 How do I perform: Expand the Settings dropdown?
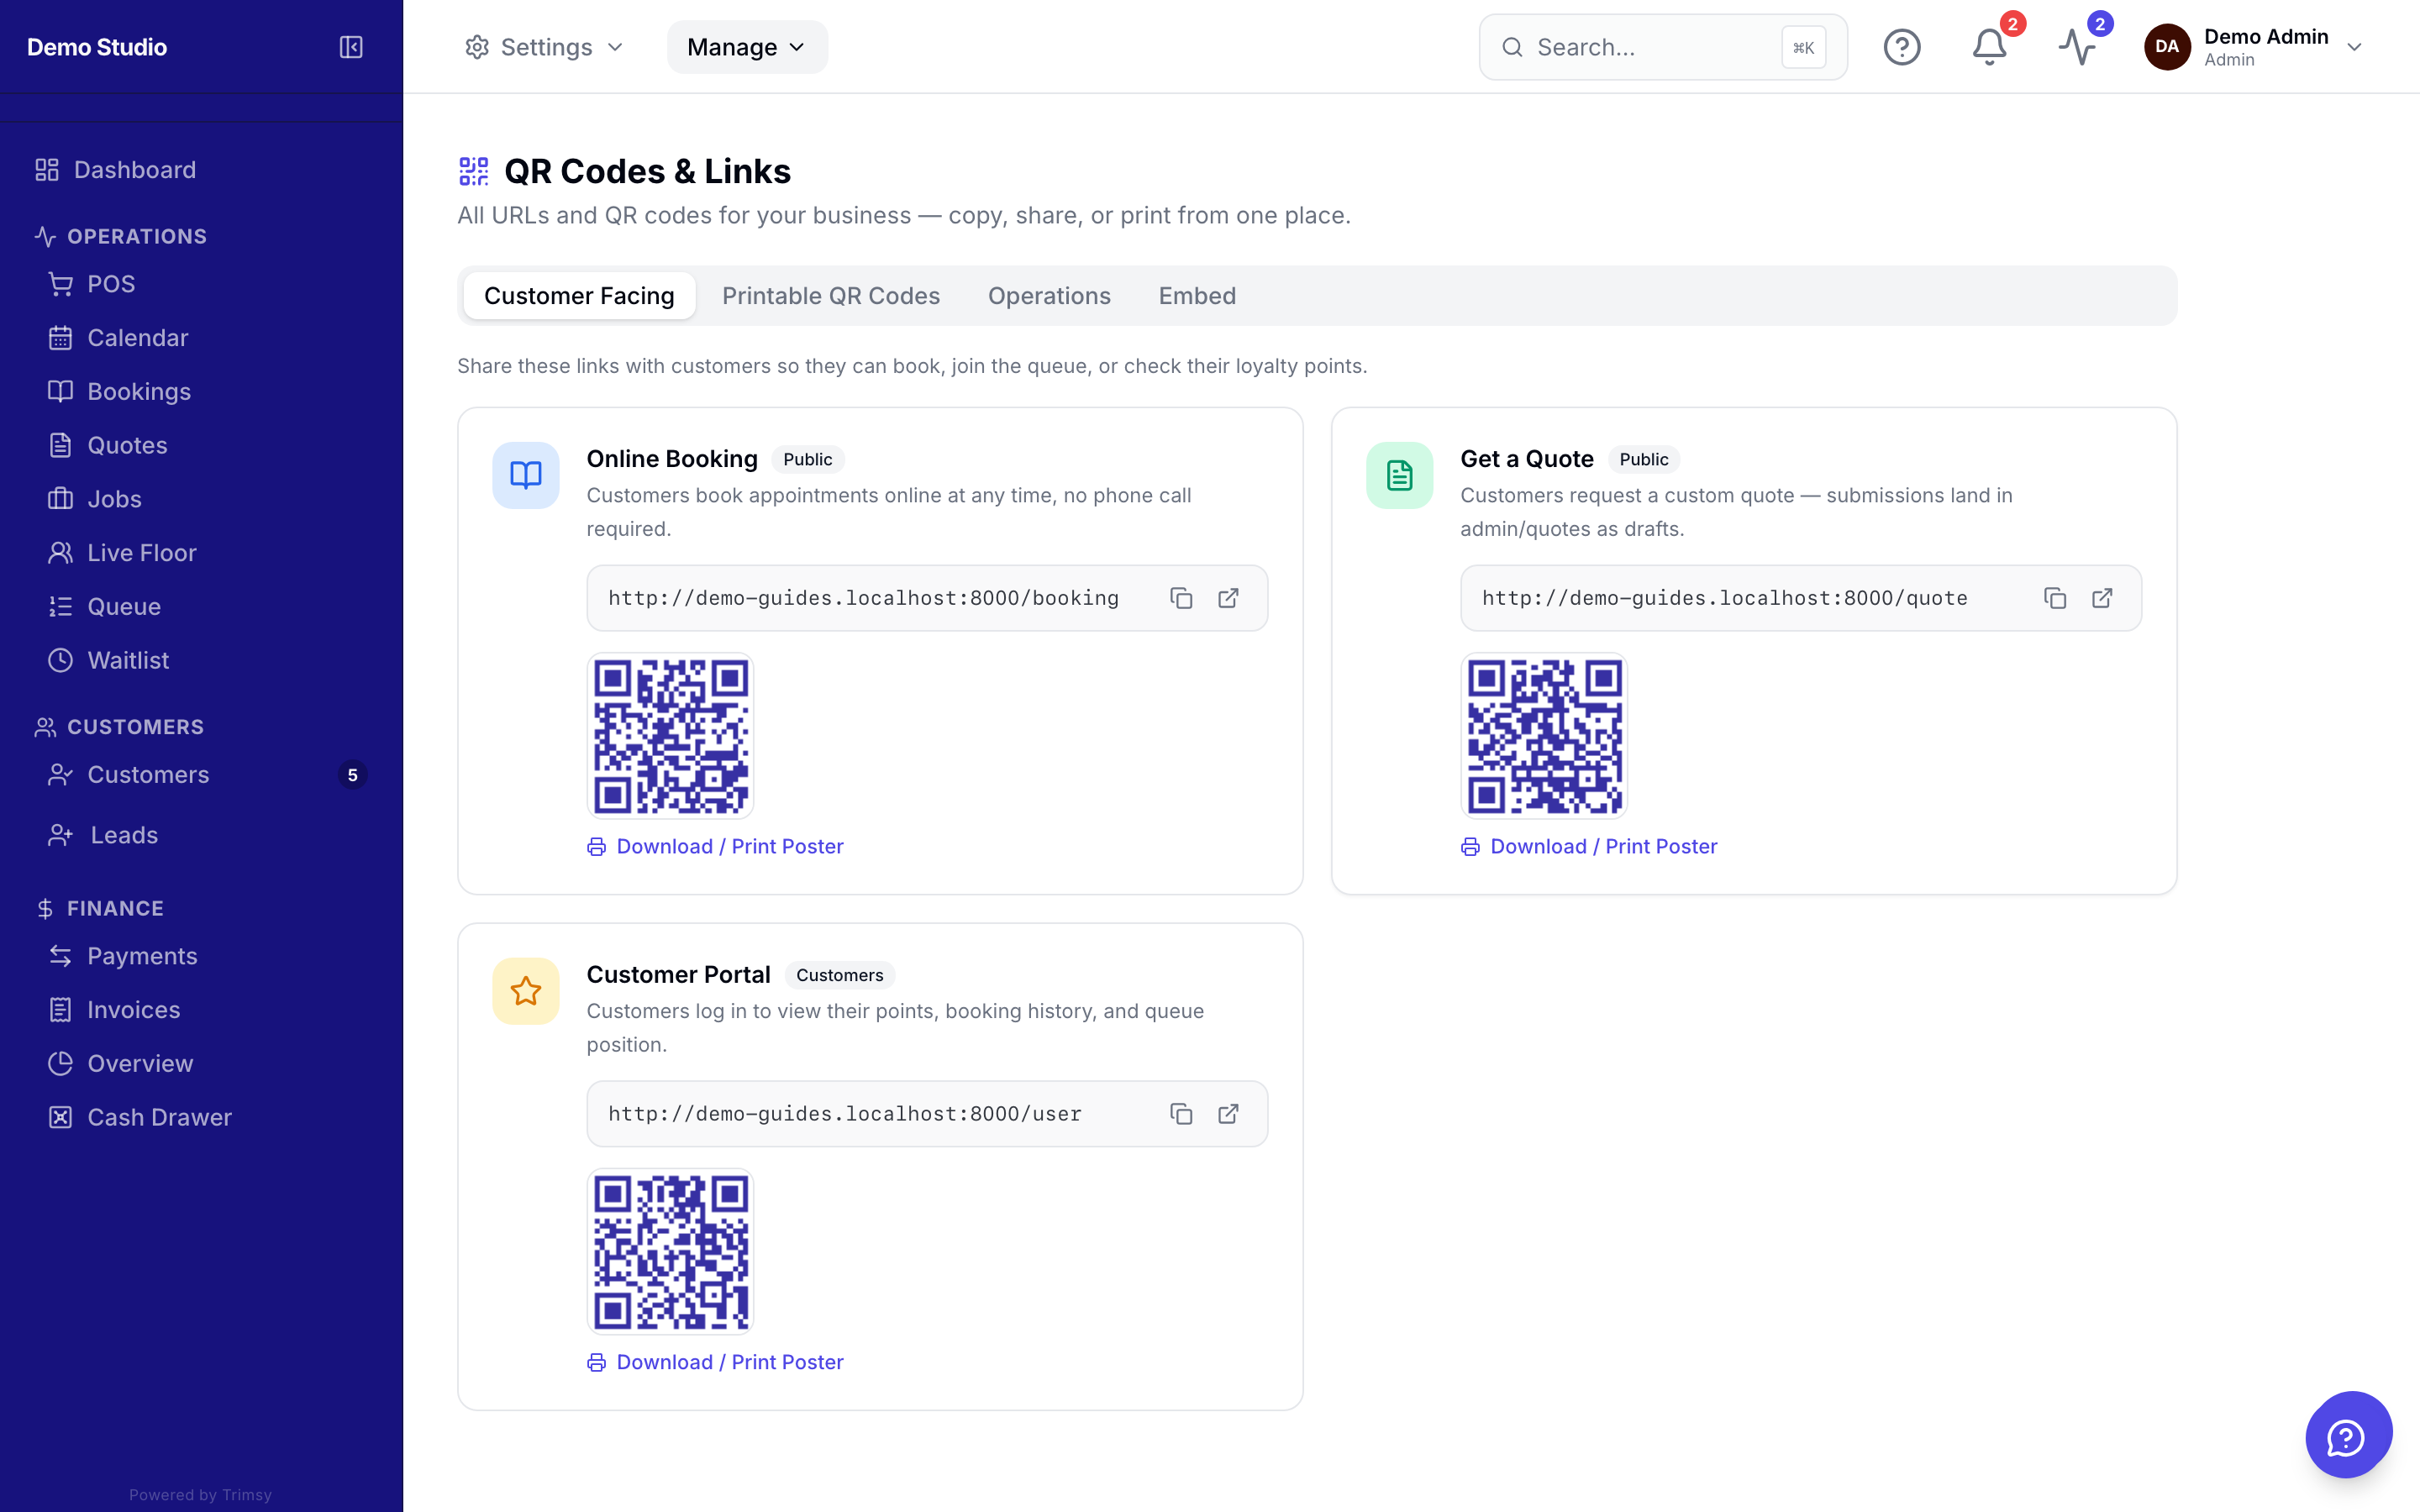(545, 47)
